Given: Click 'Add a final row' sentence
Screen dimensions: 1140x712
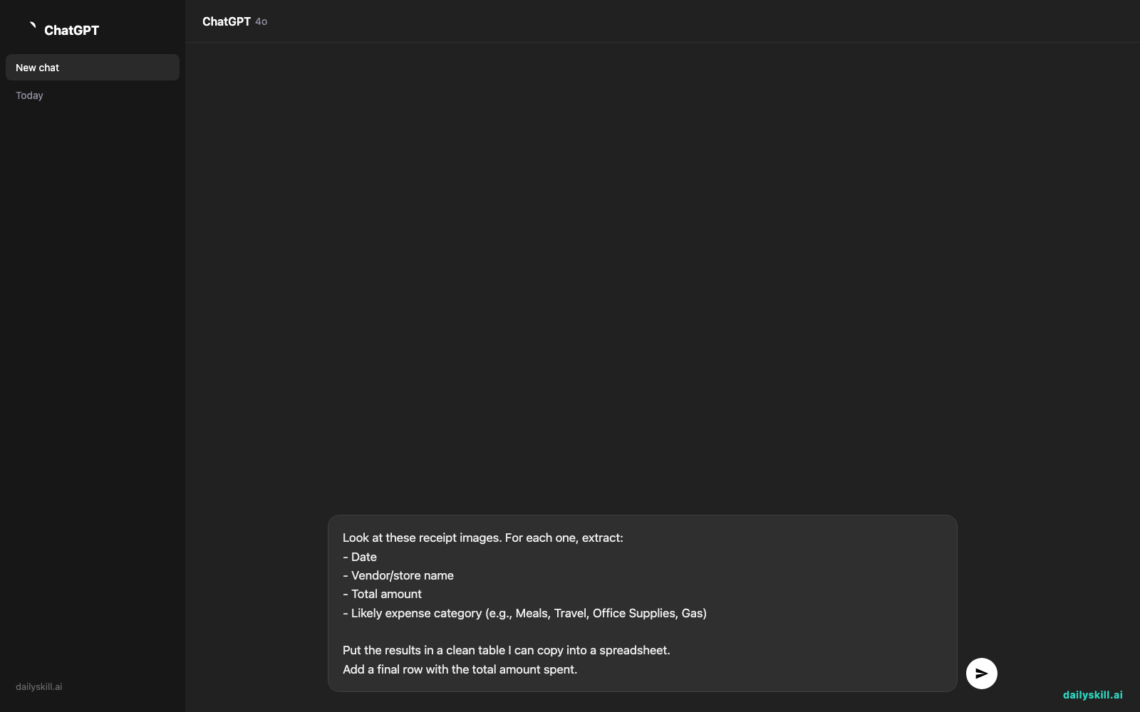Looking at the screenshot, I should [460, 669].
